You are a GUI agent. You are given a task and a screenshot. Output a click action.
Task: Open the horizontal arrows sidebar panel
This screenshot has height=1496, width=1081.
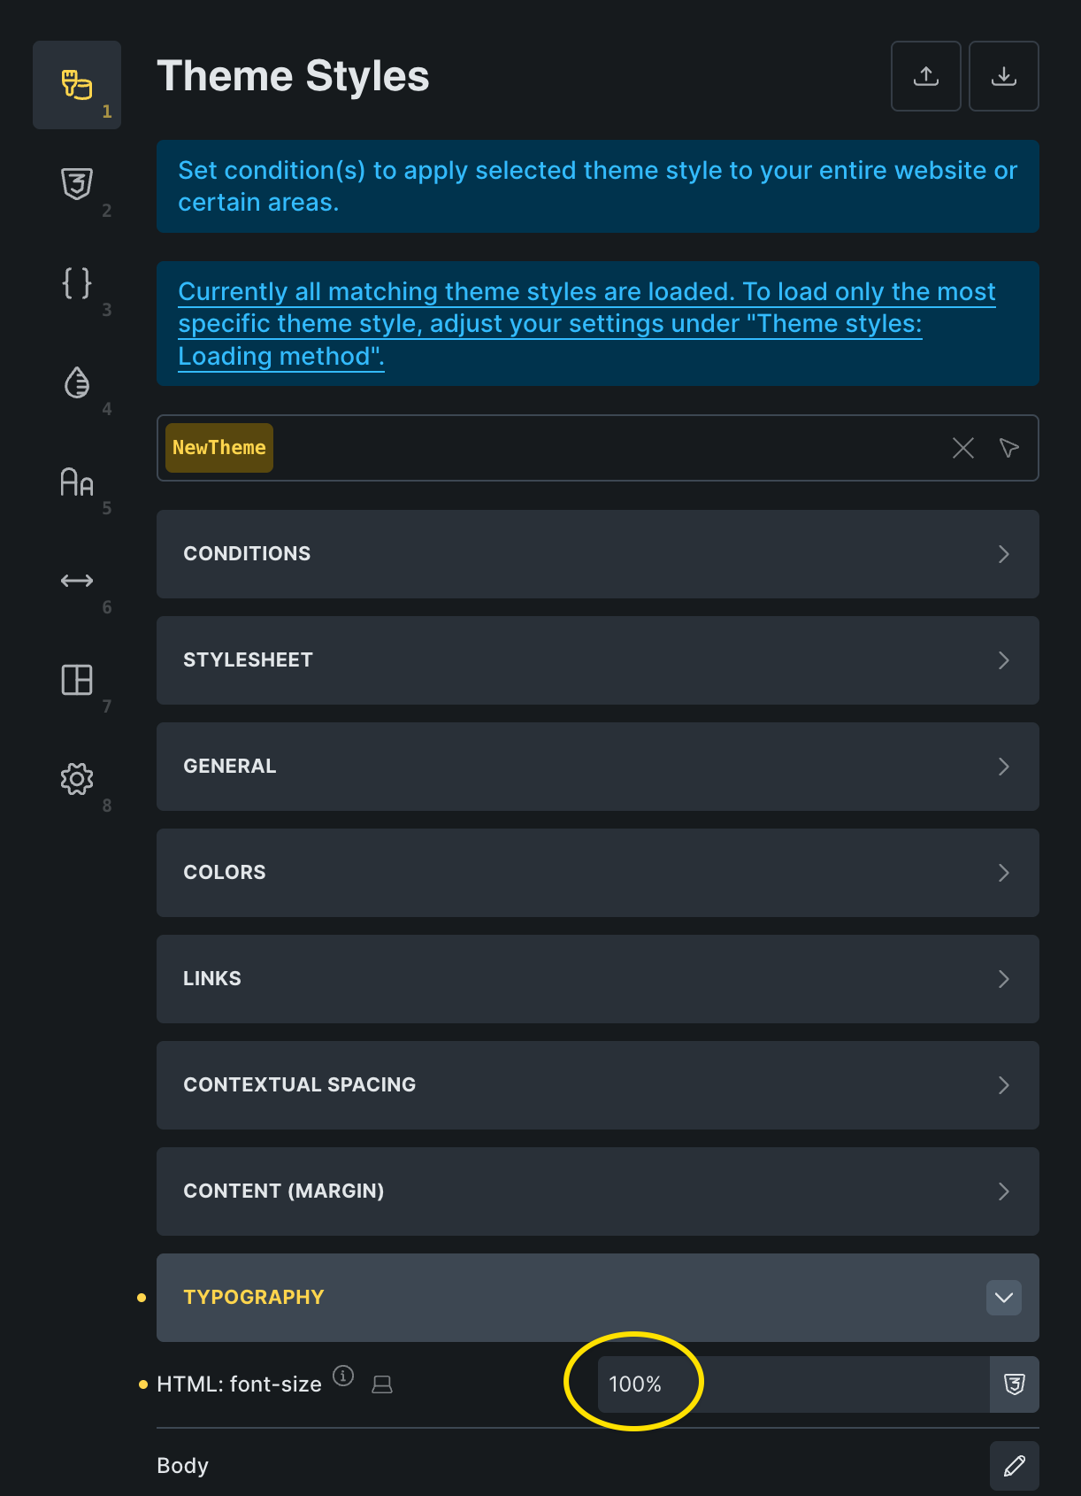point(77,581)
